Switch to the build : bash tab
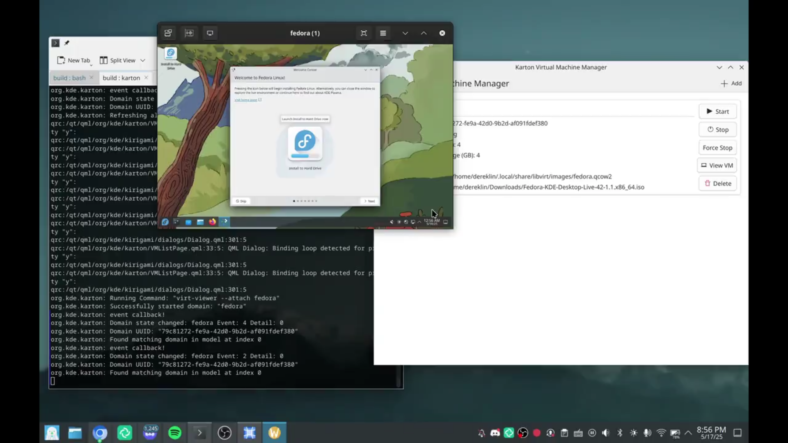Screen dimensions: 788x443 click(69, 78)
